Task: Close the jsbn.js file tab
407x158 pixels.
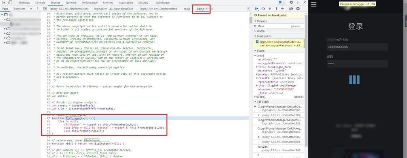Action: (207, 9)
